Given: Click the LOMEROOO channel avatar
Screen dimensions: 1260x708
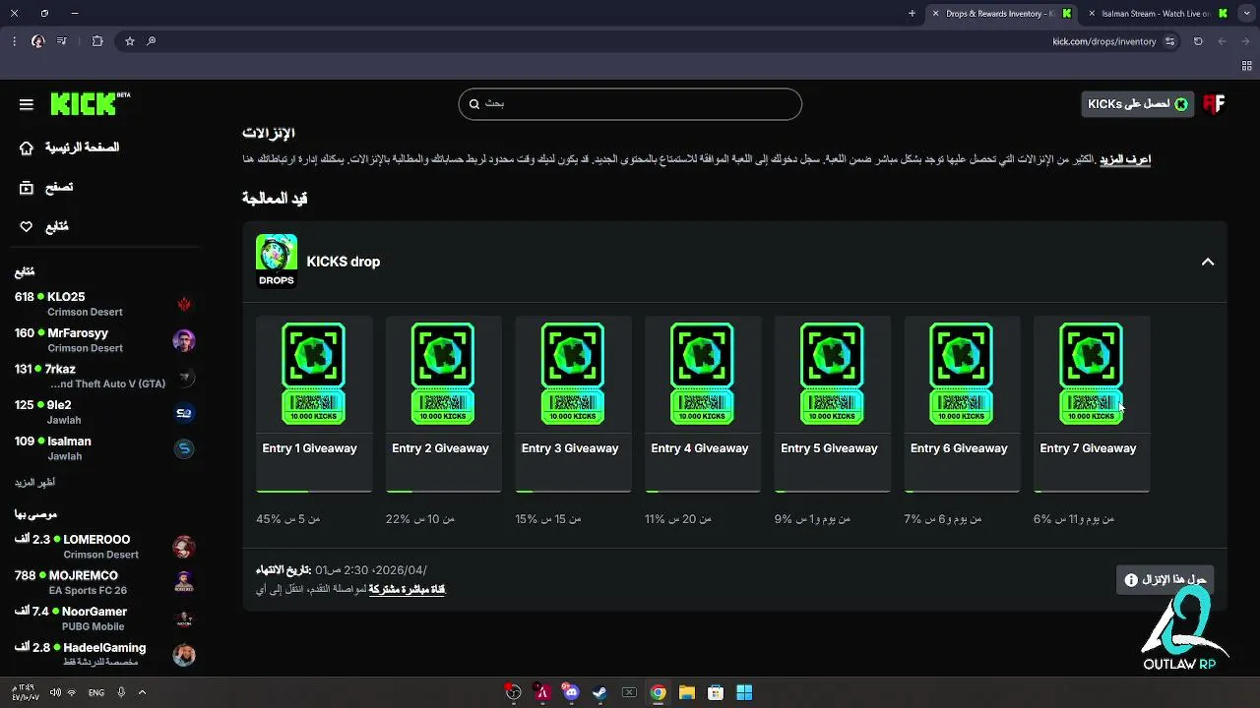Looking at the screenshot, I should coord(184,547).
